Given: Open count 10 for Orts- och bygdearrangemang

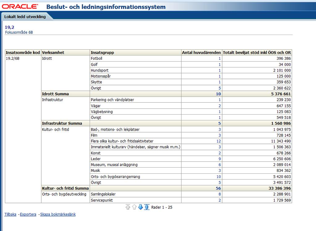Looking at the screenshot, I should (x=219, y=176).
